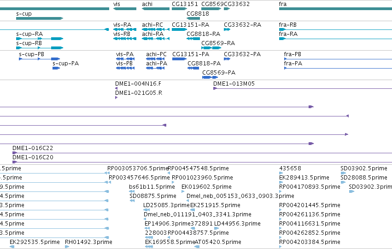The height and width of the screenshot is (249, 392).
Task: Select the fra gene label
Action: point(283,4)
